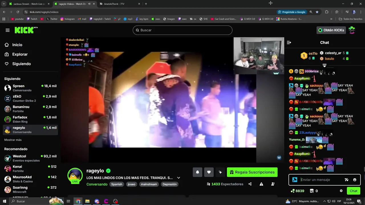This screenshot has width=365, height=205.
Task: Expand the leaderboard arrow in chat
Action: [325, 65]
